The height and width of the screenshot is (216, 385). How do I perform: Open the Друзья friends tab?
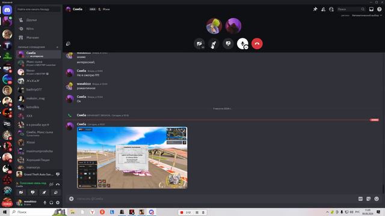[x=38, y=20]
